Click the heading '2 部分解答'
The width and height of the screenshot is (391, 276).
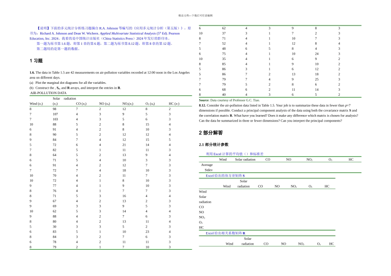click(x=211, y=133)
